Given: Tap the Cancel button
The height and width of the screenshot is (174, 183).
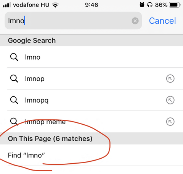Looking at the screenshot, I should [162, 21].
